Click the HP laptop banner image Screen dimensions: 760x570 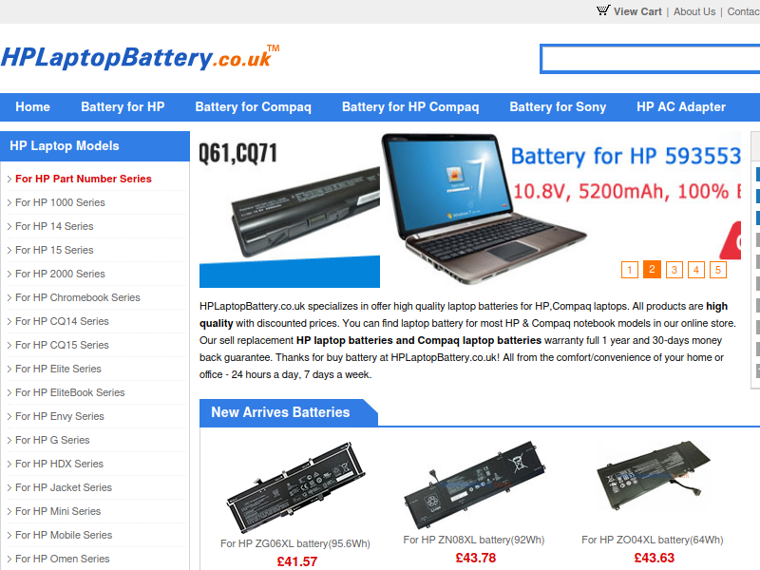470,209
